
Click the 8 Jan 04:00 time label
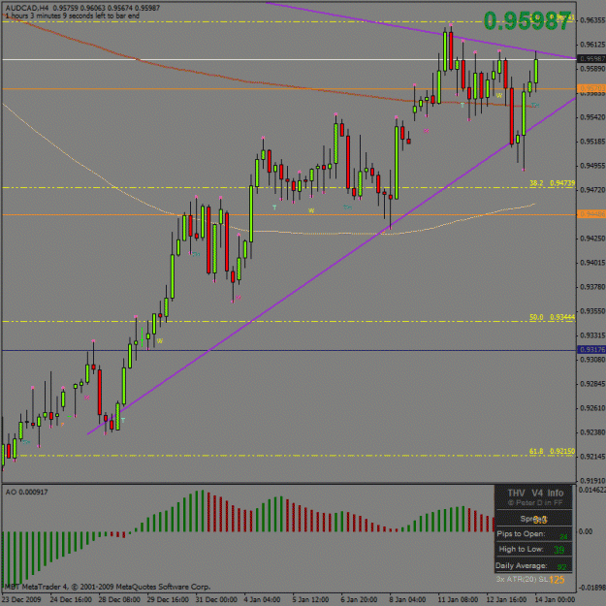tap(408, 599)
